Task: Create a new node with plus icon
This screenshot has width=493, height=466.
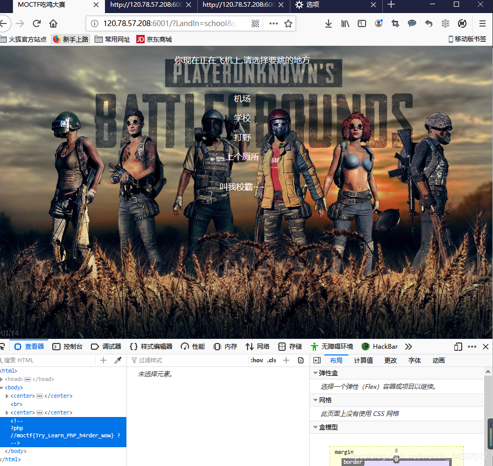Action: pos(103,360)
